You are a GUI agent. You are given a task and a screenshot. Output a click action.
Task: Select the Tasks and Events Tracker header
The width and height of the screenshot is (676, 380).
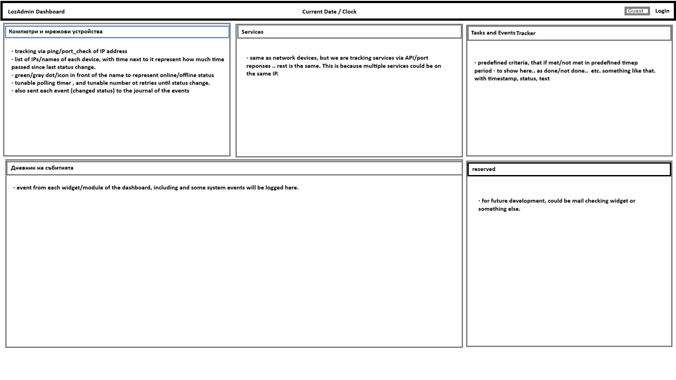pyautogui.click(x=569, y=33)
